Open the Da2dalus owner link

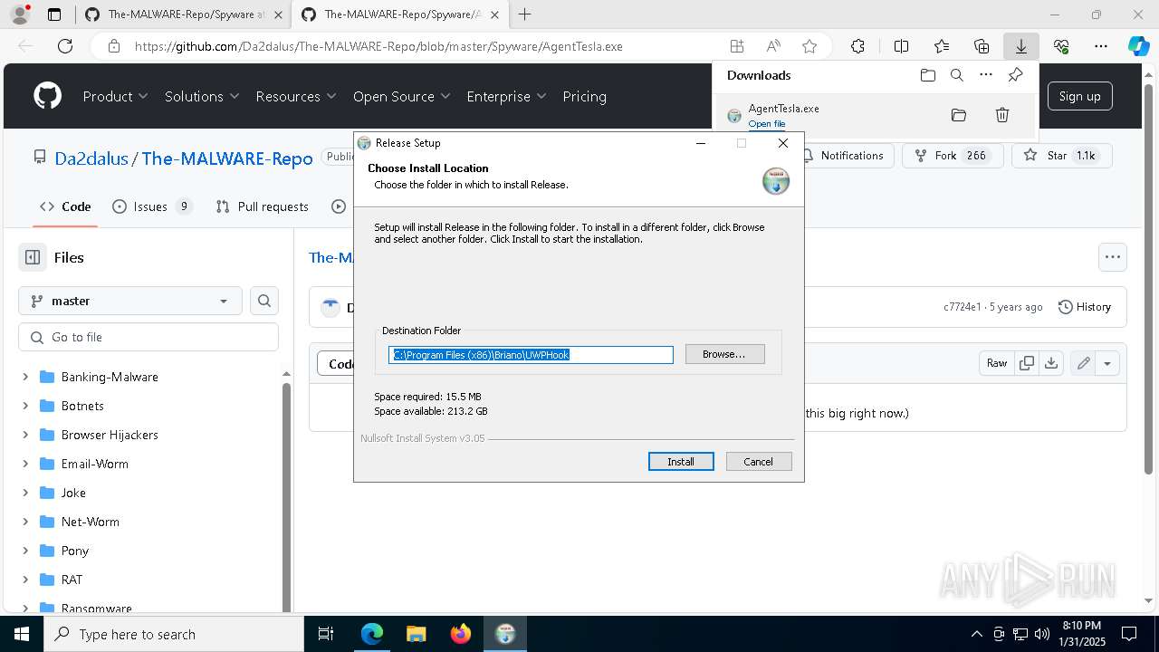point(91,158)
